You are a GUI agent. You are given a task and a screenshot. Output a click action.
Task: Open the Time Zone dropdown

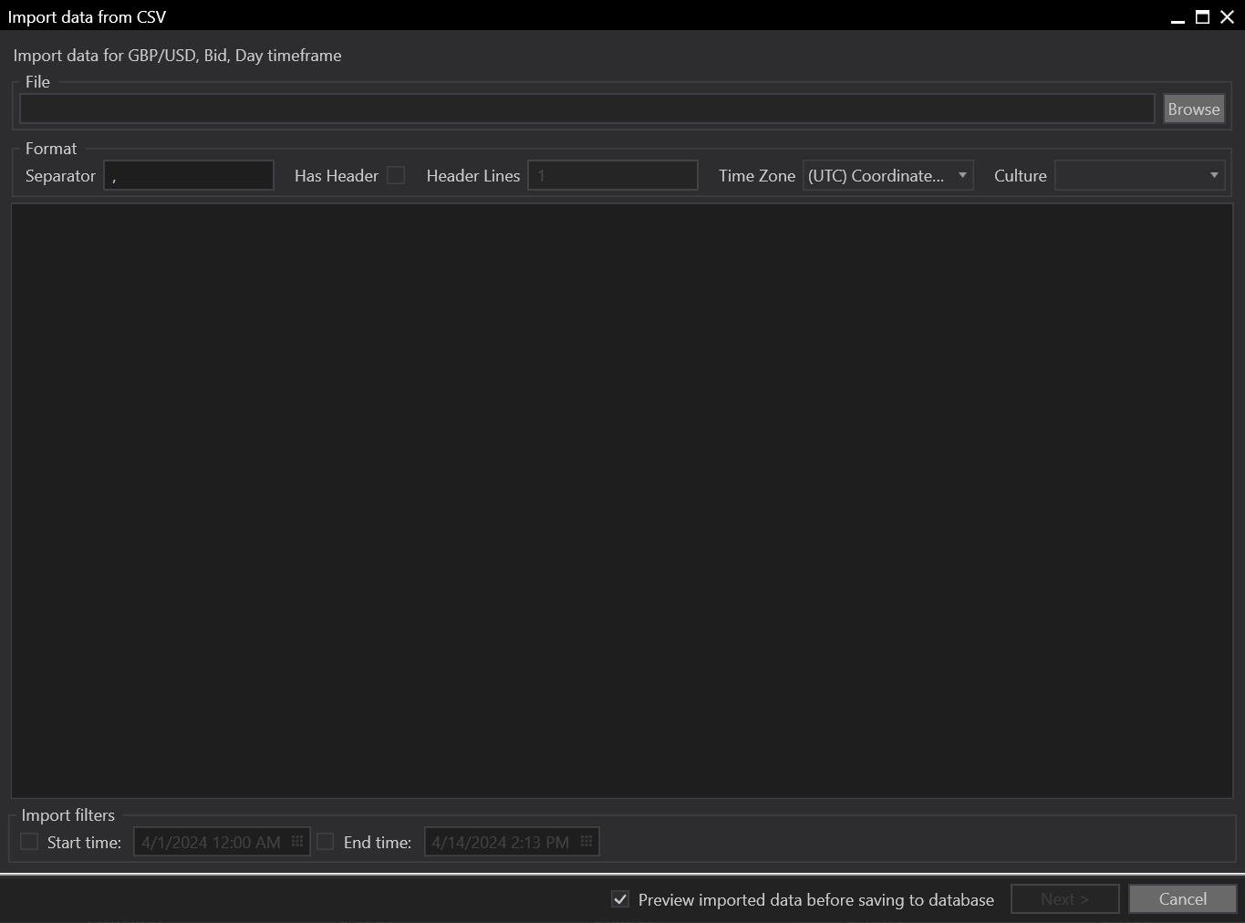[x=887, y=176]
